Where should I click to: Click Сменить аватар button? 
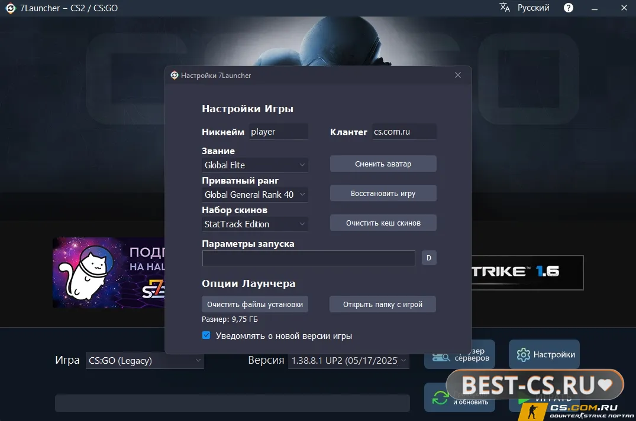click(383, 164)
